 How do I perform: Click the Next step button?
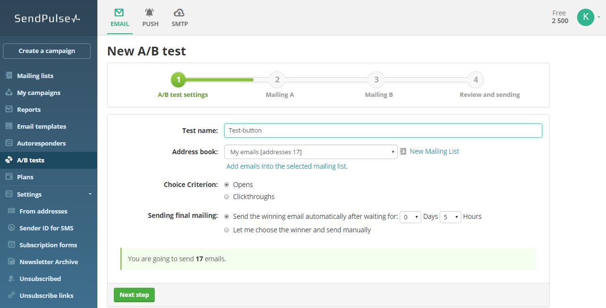tap(134, 295)
